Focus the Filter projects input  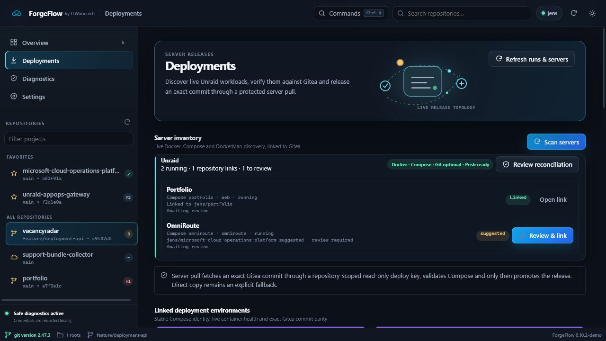point(69,139)
